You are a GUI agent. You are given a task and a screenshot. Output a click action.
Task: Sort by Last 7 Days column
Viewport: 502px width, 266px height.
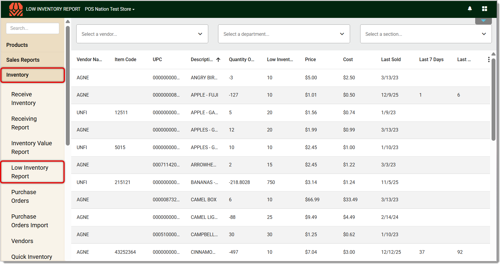pos(431,60)
